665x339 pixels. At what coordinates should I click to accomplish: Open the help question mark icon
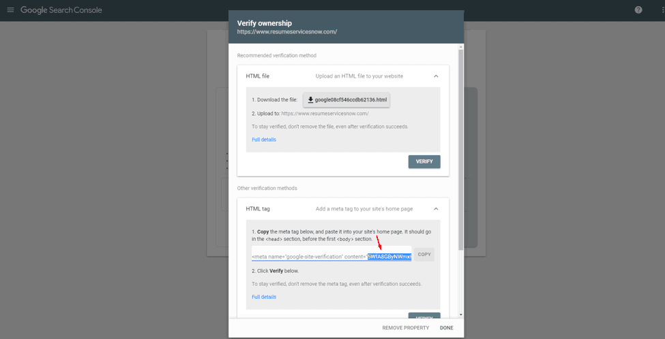tap(638, 10)
